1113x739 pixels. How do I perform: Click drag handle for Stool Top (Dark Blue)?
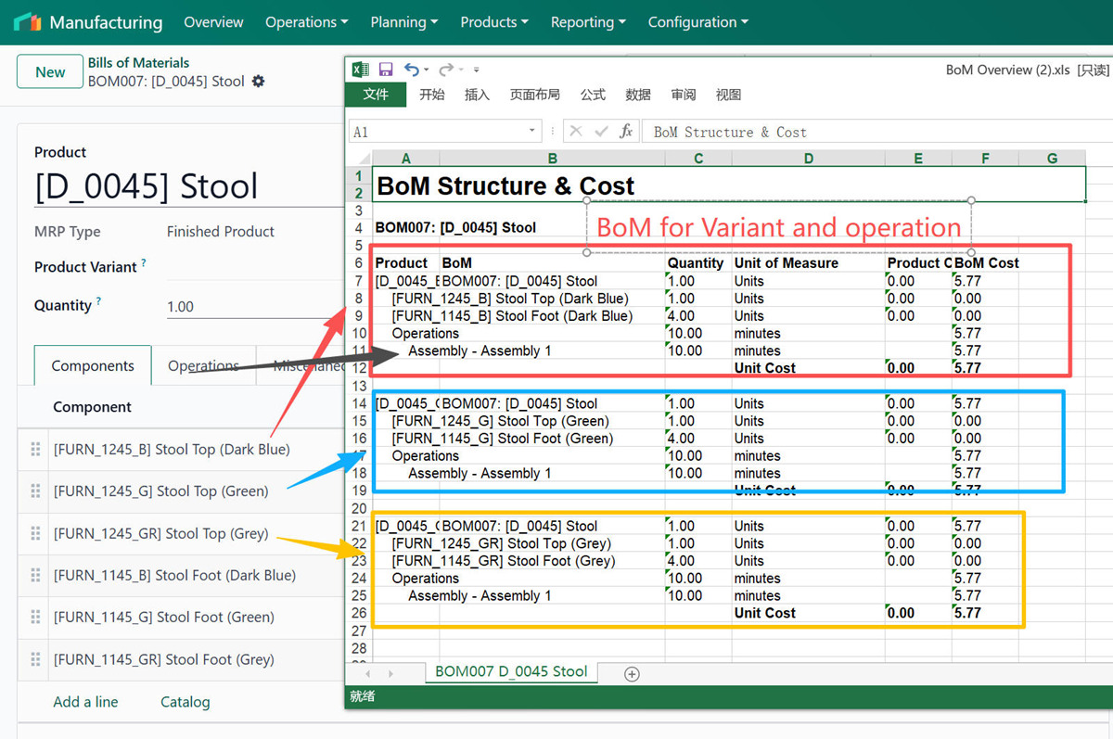36,450
